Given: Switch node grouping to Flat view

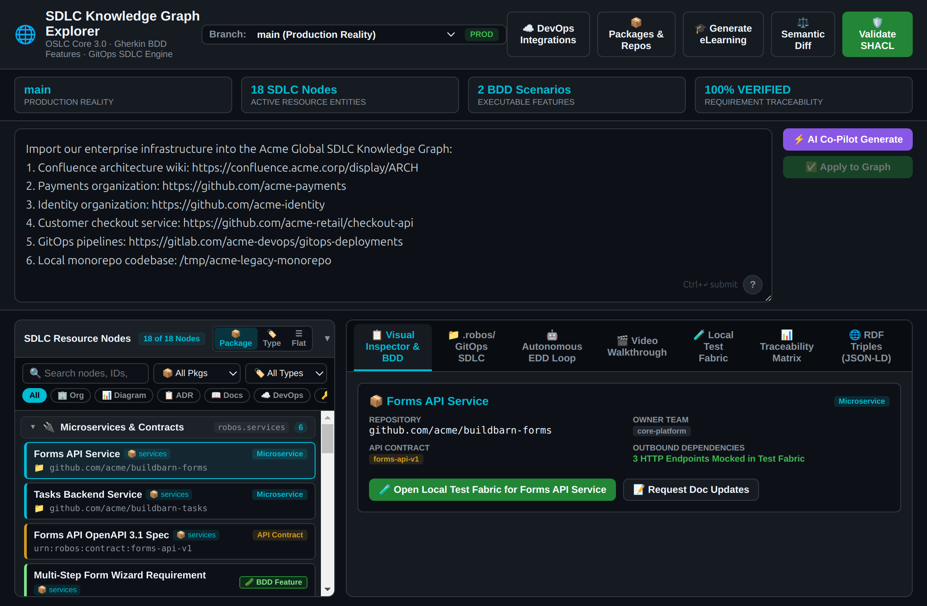Looking at the screenshot, I should pos(299,339).
